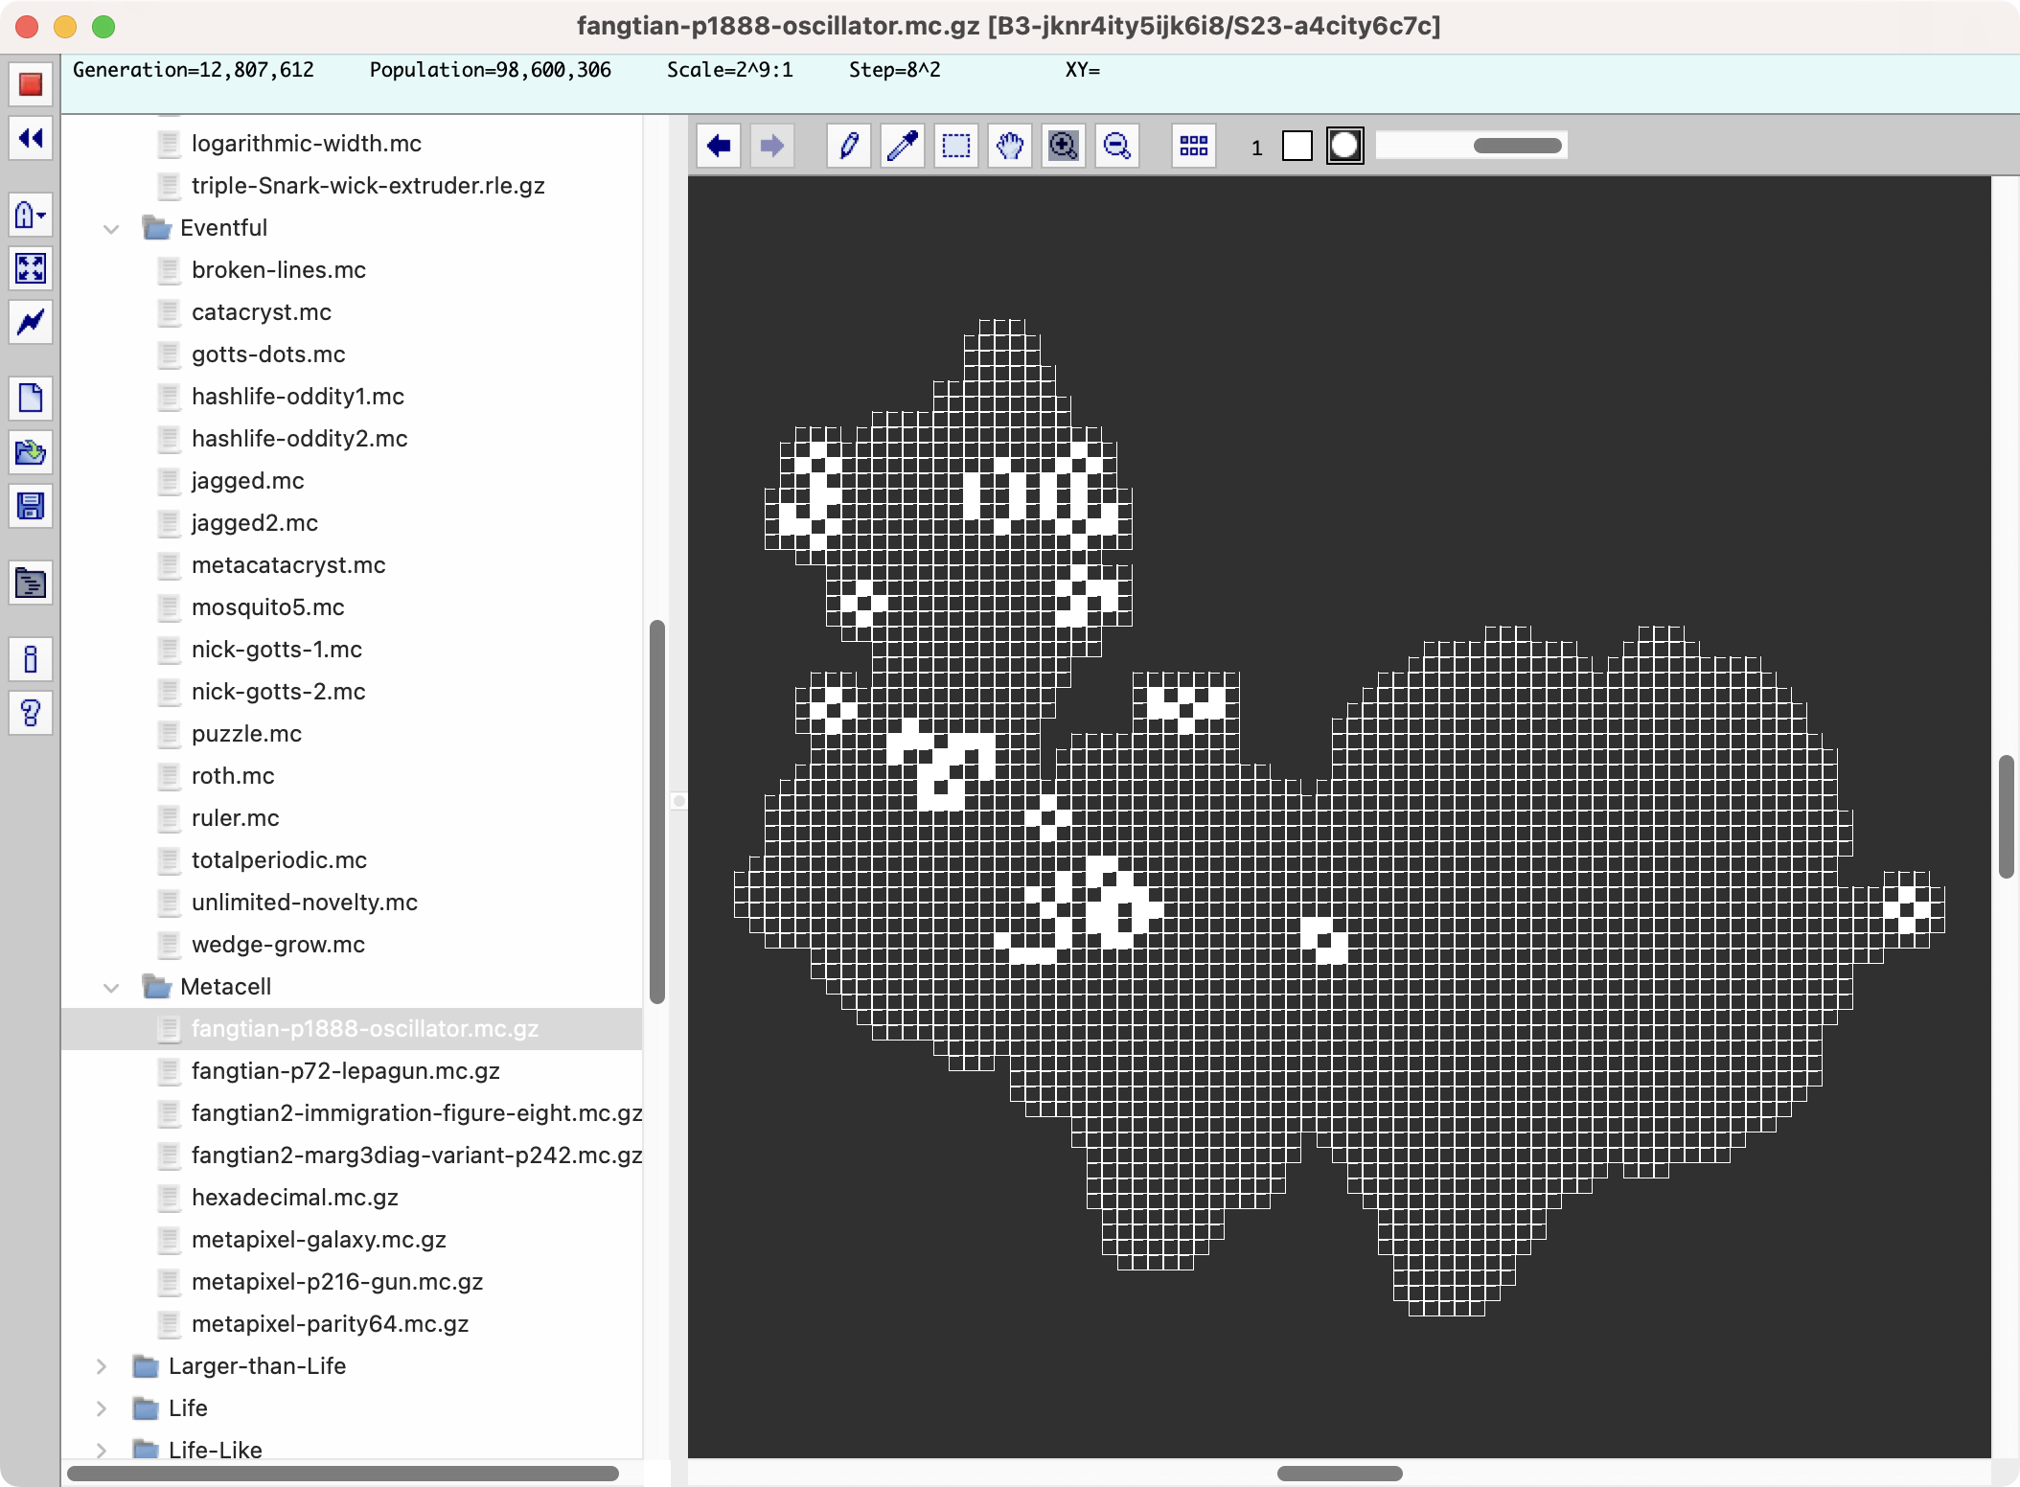Load wedge-grow.mc pattern

click(278, 945)
